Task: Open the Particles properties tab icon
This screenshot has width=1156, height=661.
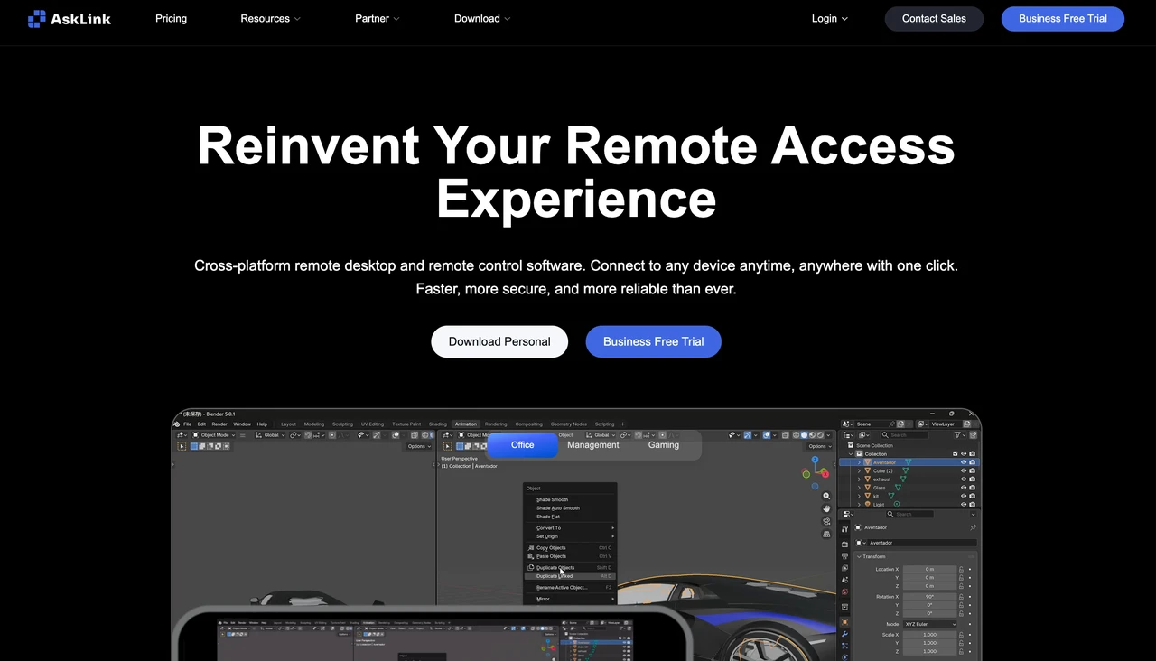Action: click(845, 646)
